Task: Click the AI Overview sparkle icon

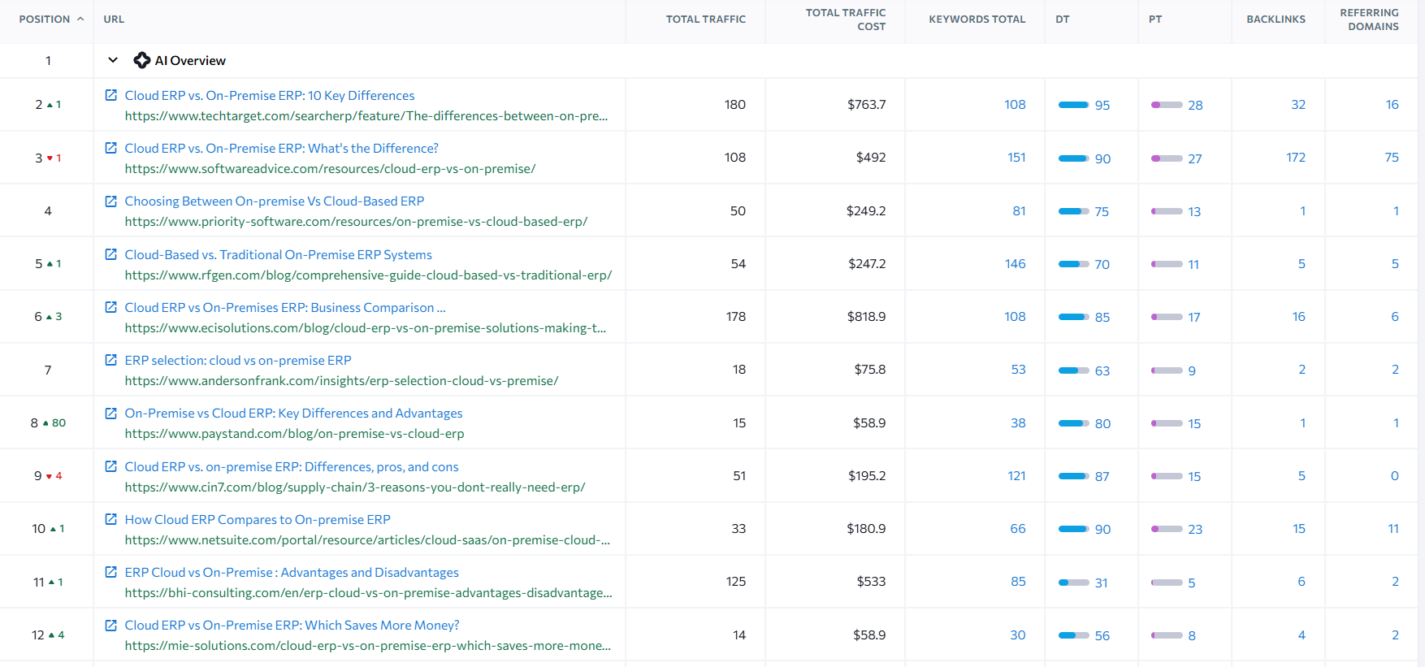Action: tap(142, 60)
